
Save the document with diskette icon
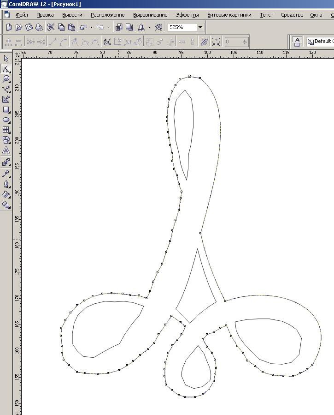click(29, 27)
